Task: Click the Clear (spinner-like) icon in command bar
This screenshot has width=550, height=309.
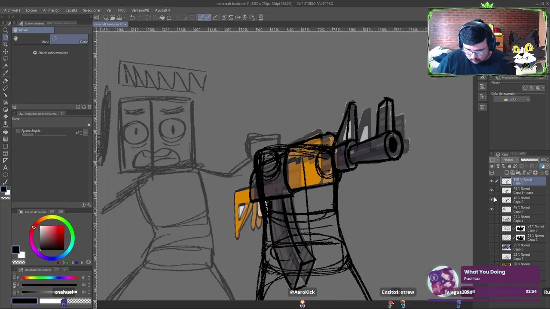Action: pos(148,18)
